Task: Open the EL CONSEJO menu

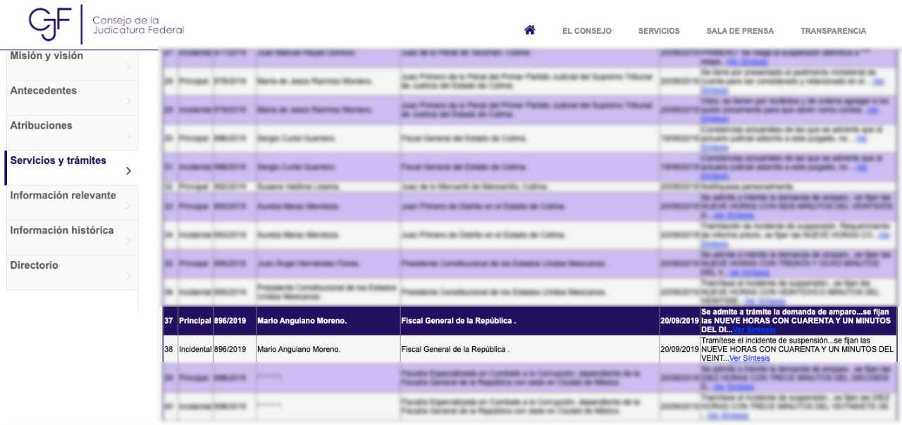Action: 586,31
